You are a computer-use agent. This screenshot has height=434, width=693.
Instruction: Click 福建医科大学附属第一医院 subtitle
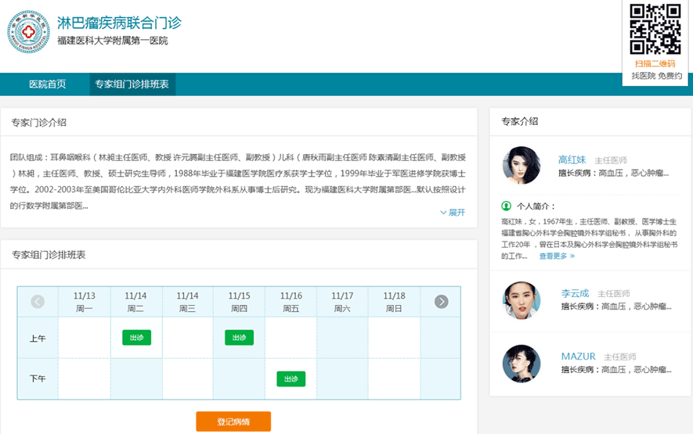pos(112,41)
